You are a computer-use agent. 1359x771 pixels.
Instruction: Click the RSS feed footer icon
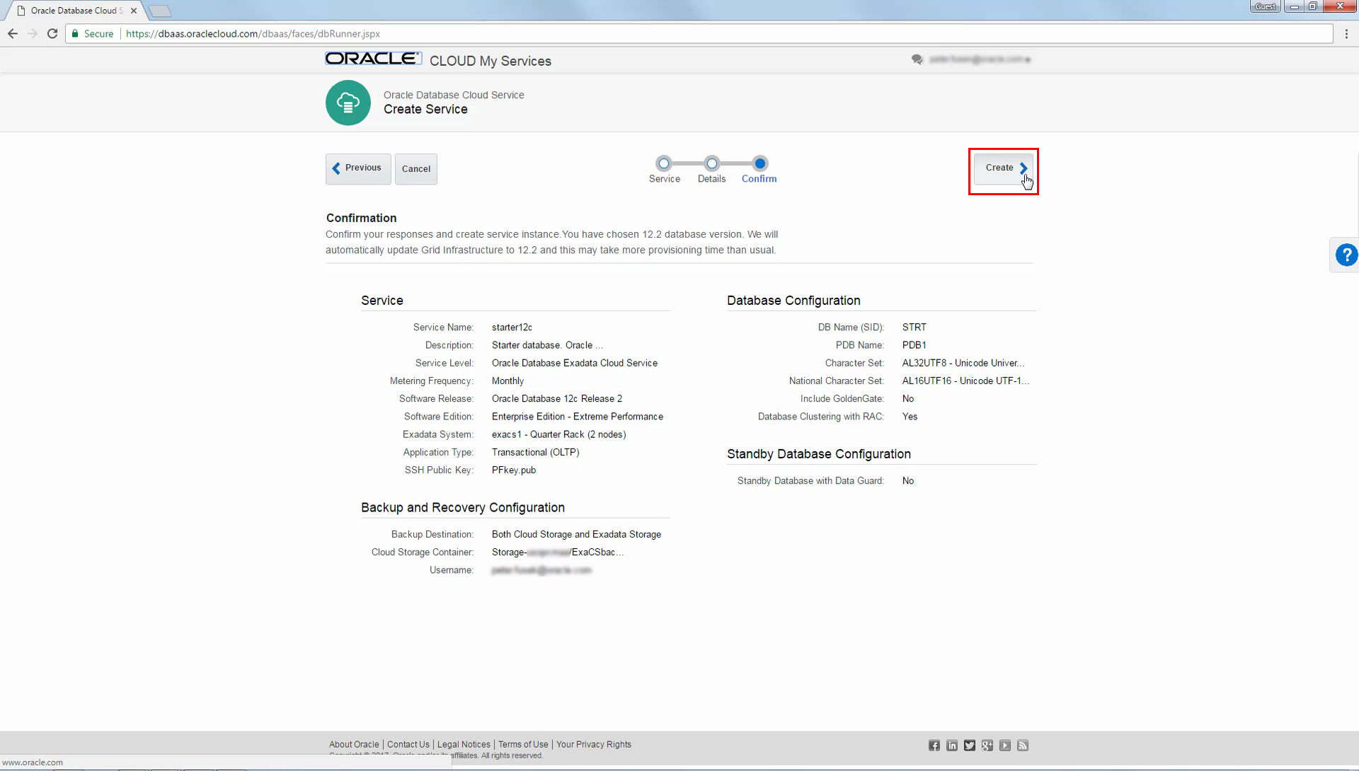(1023, 746)
